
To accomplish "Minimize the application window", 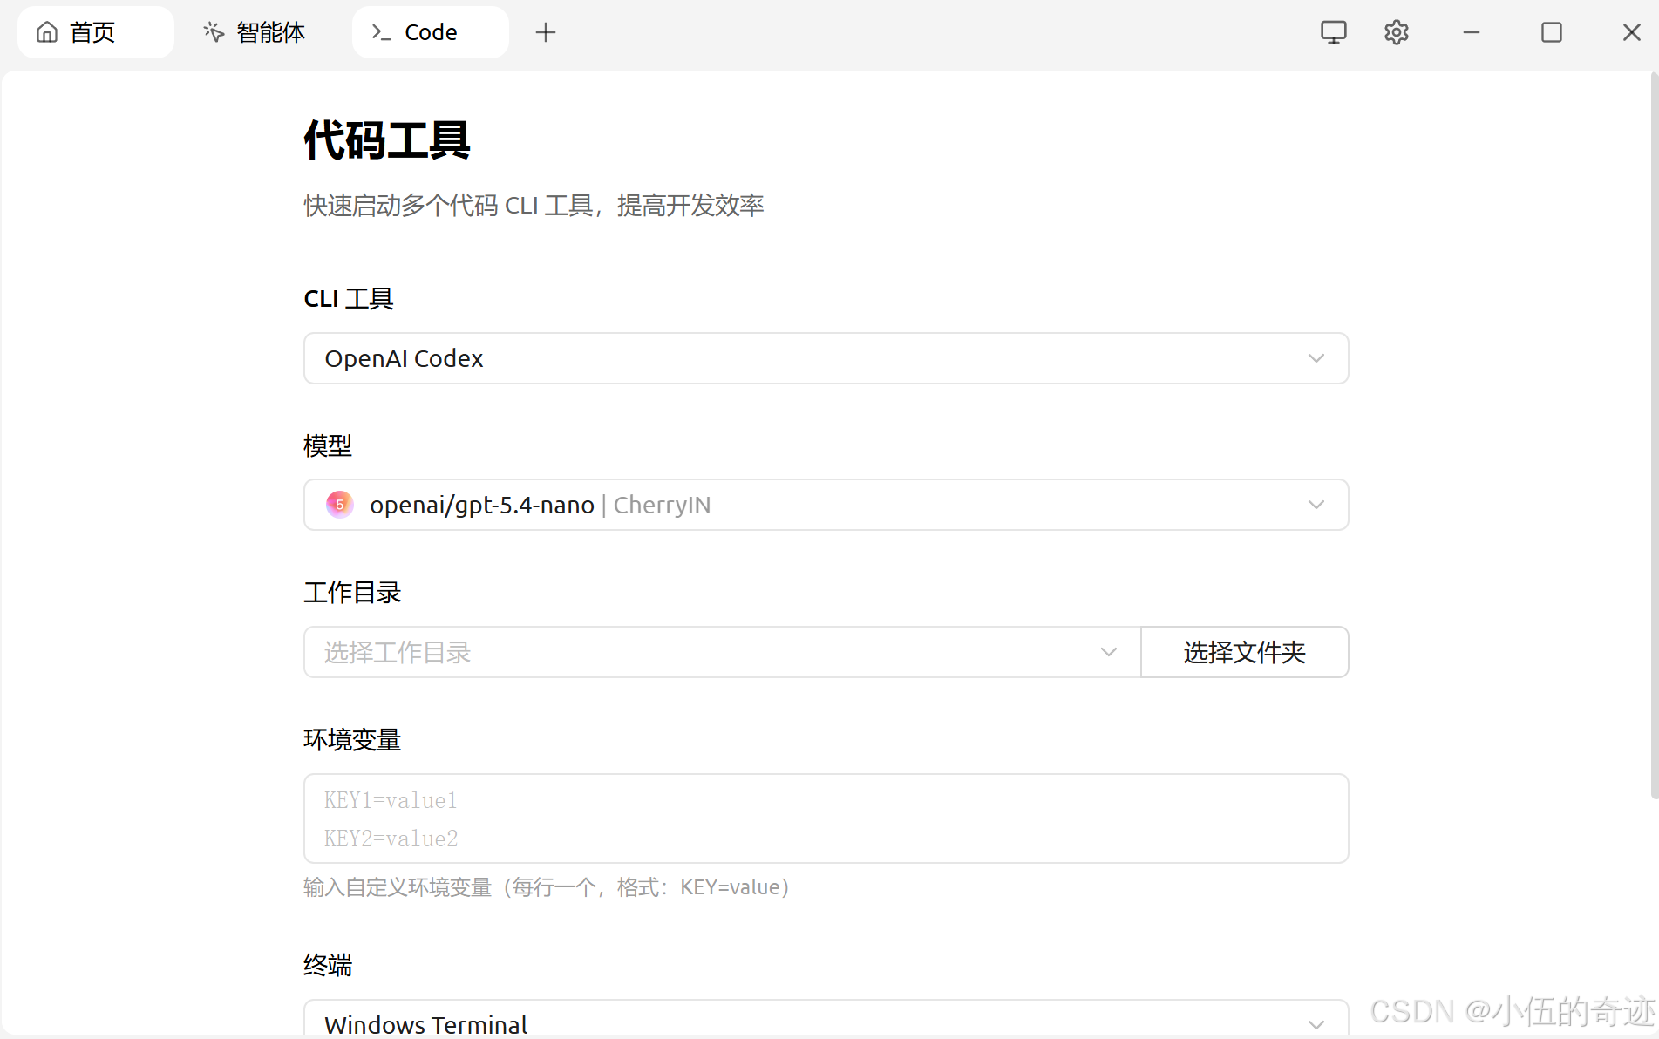I will pos(1472,32).
